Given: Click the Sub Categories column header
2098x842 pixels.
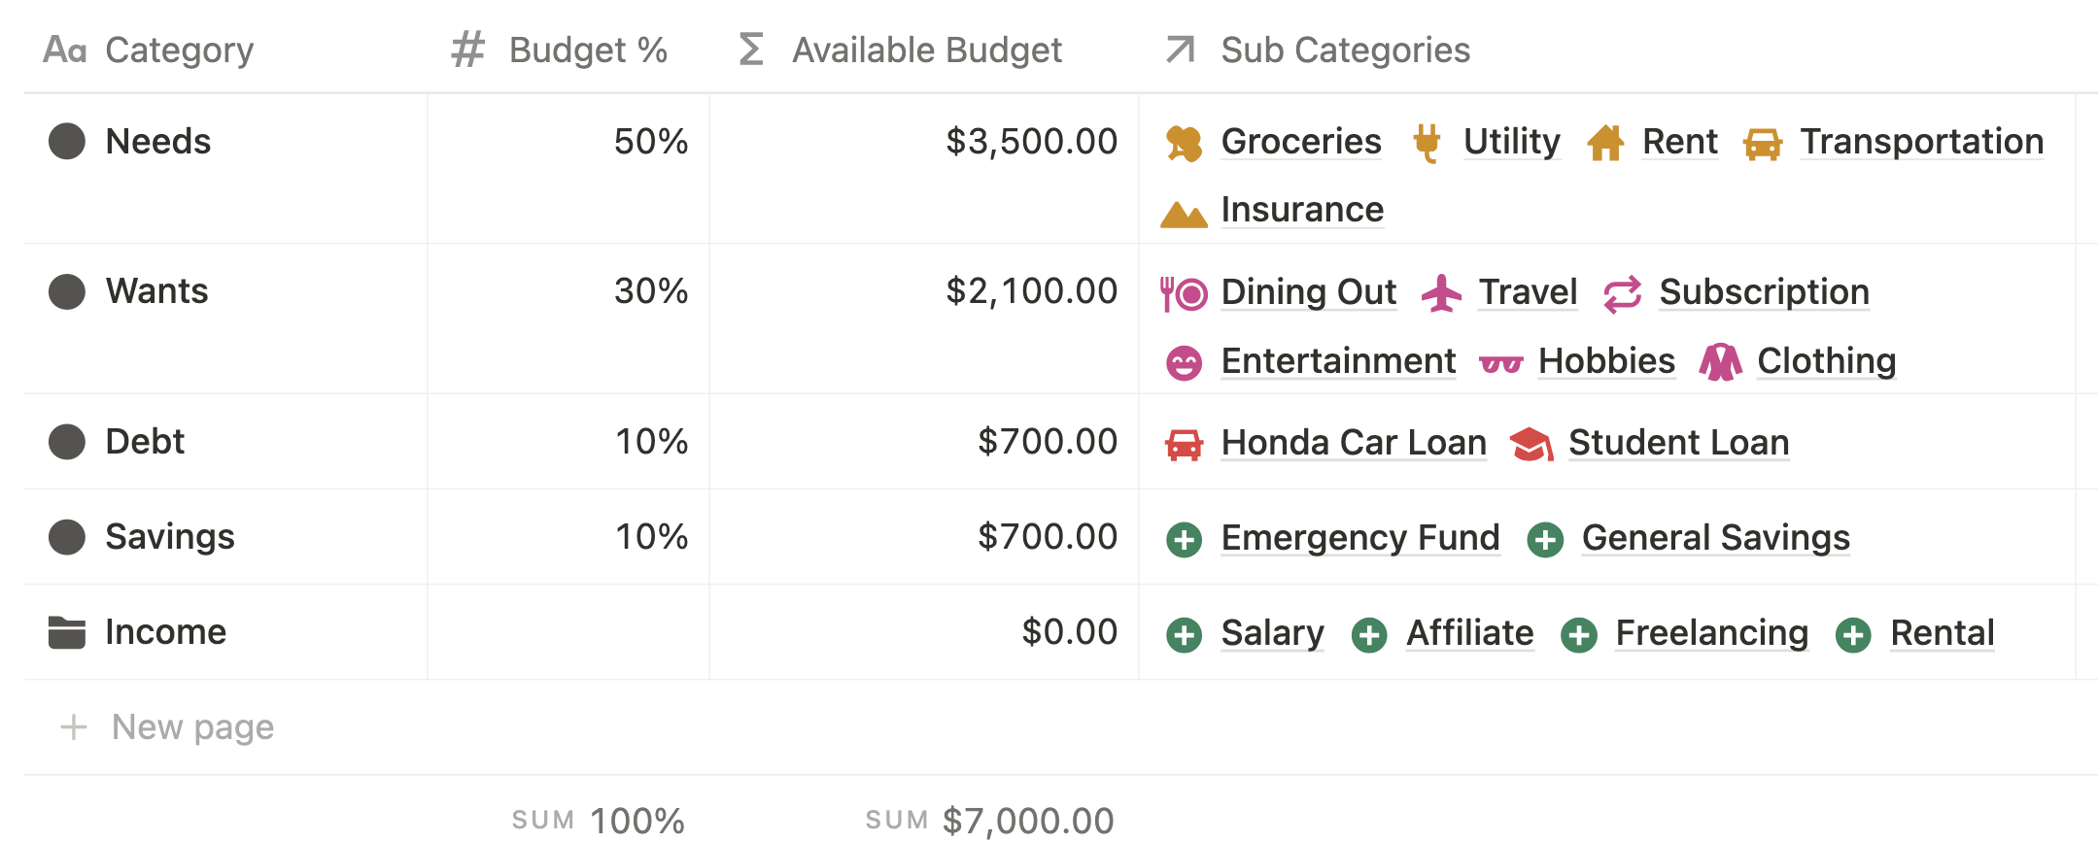Looking at the screenshot, I should click(1344, 50).
